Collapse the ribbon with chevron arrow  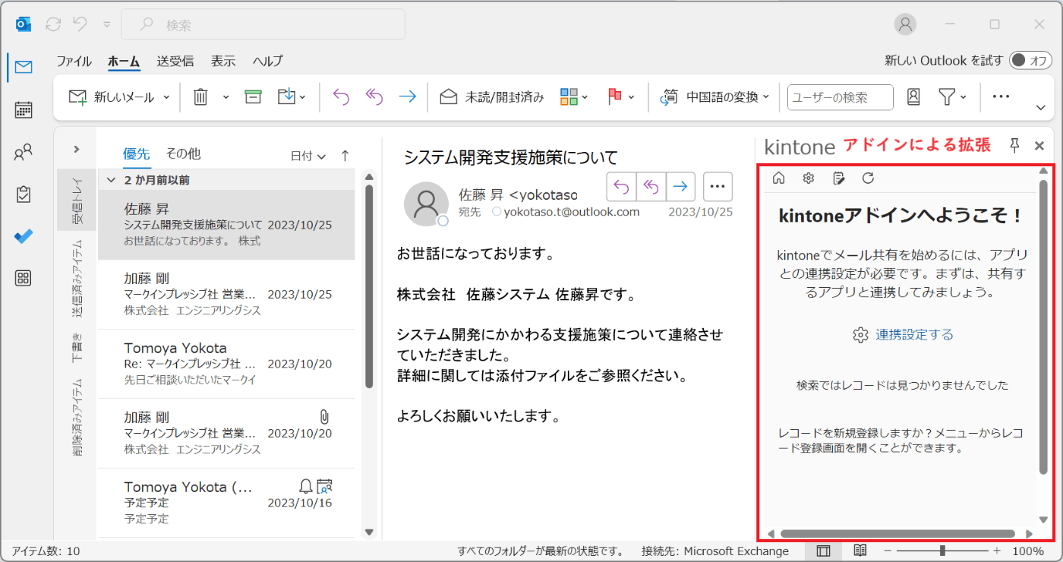(1040, 109)
